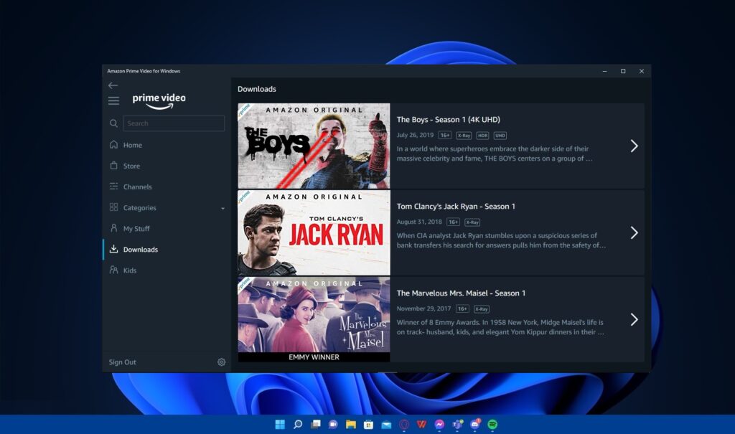Click title The Boys - Season 1 (4K UHD)
The image size is (735, 434).
448,120
